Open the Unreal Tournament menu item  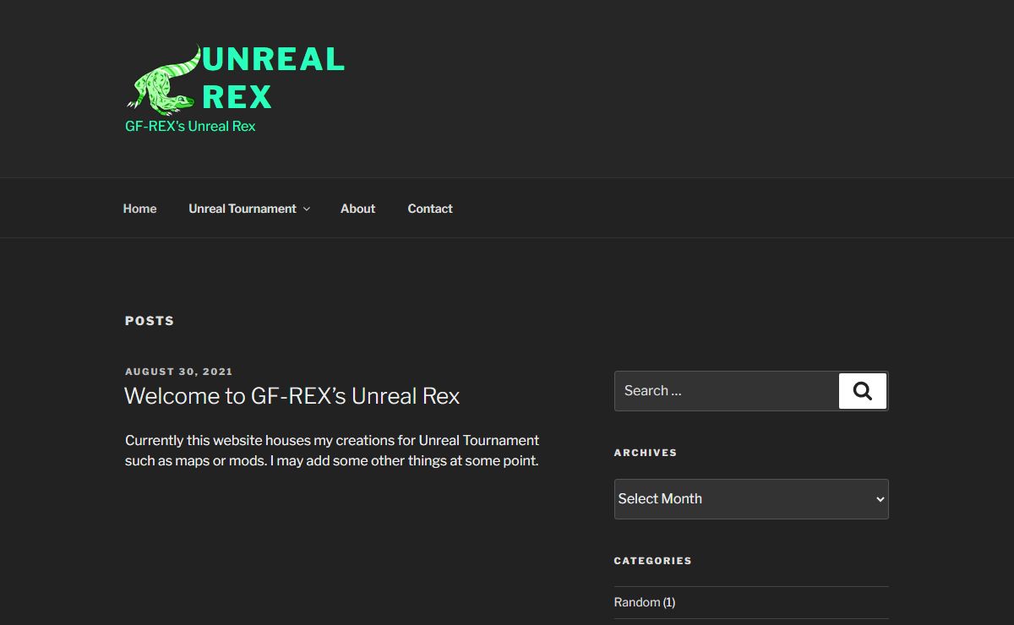243,209
